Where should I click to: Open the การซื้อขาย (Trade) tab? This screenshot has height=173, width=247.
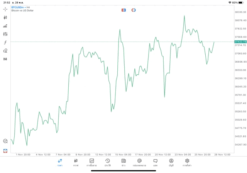(92, 162)
